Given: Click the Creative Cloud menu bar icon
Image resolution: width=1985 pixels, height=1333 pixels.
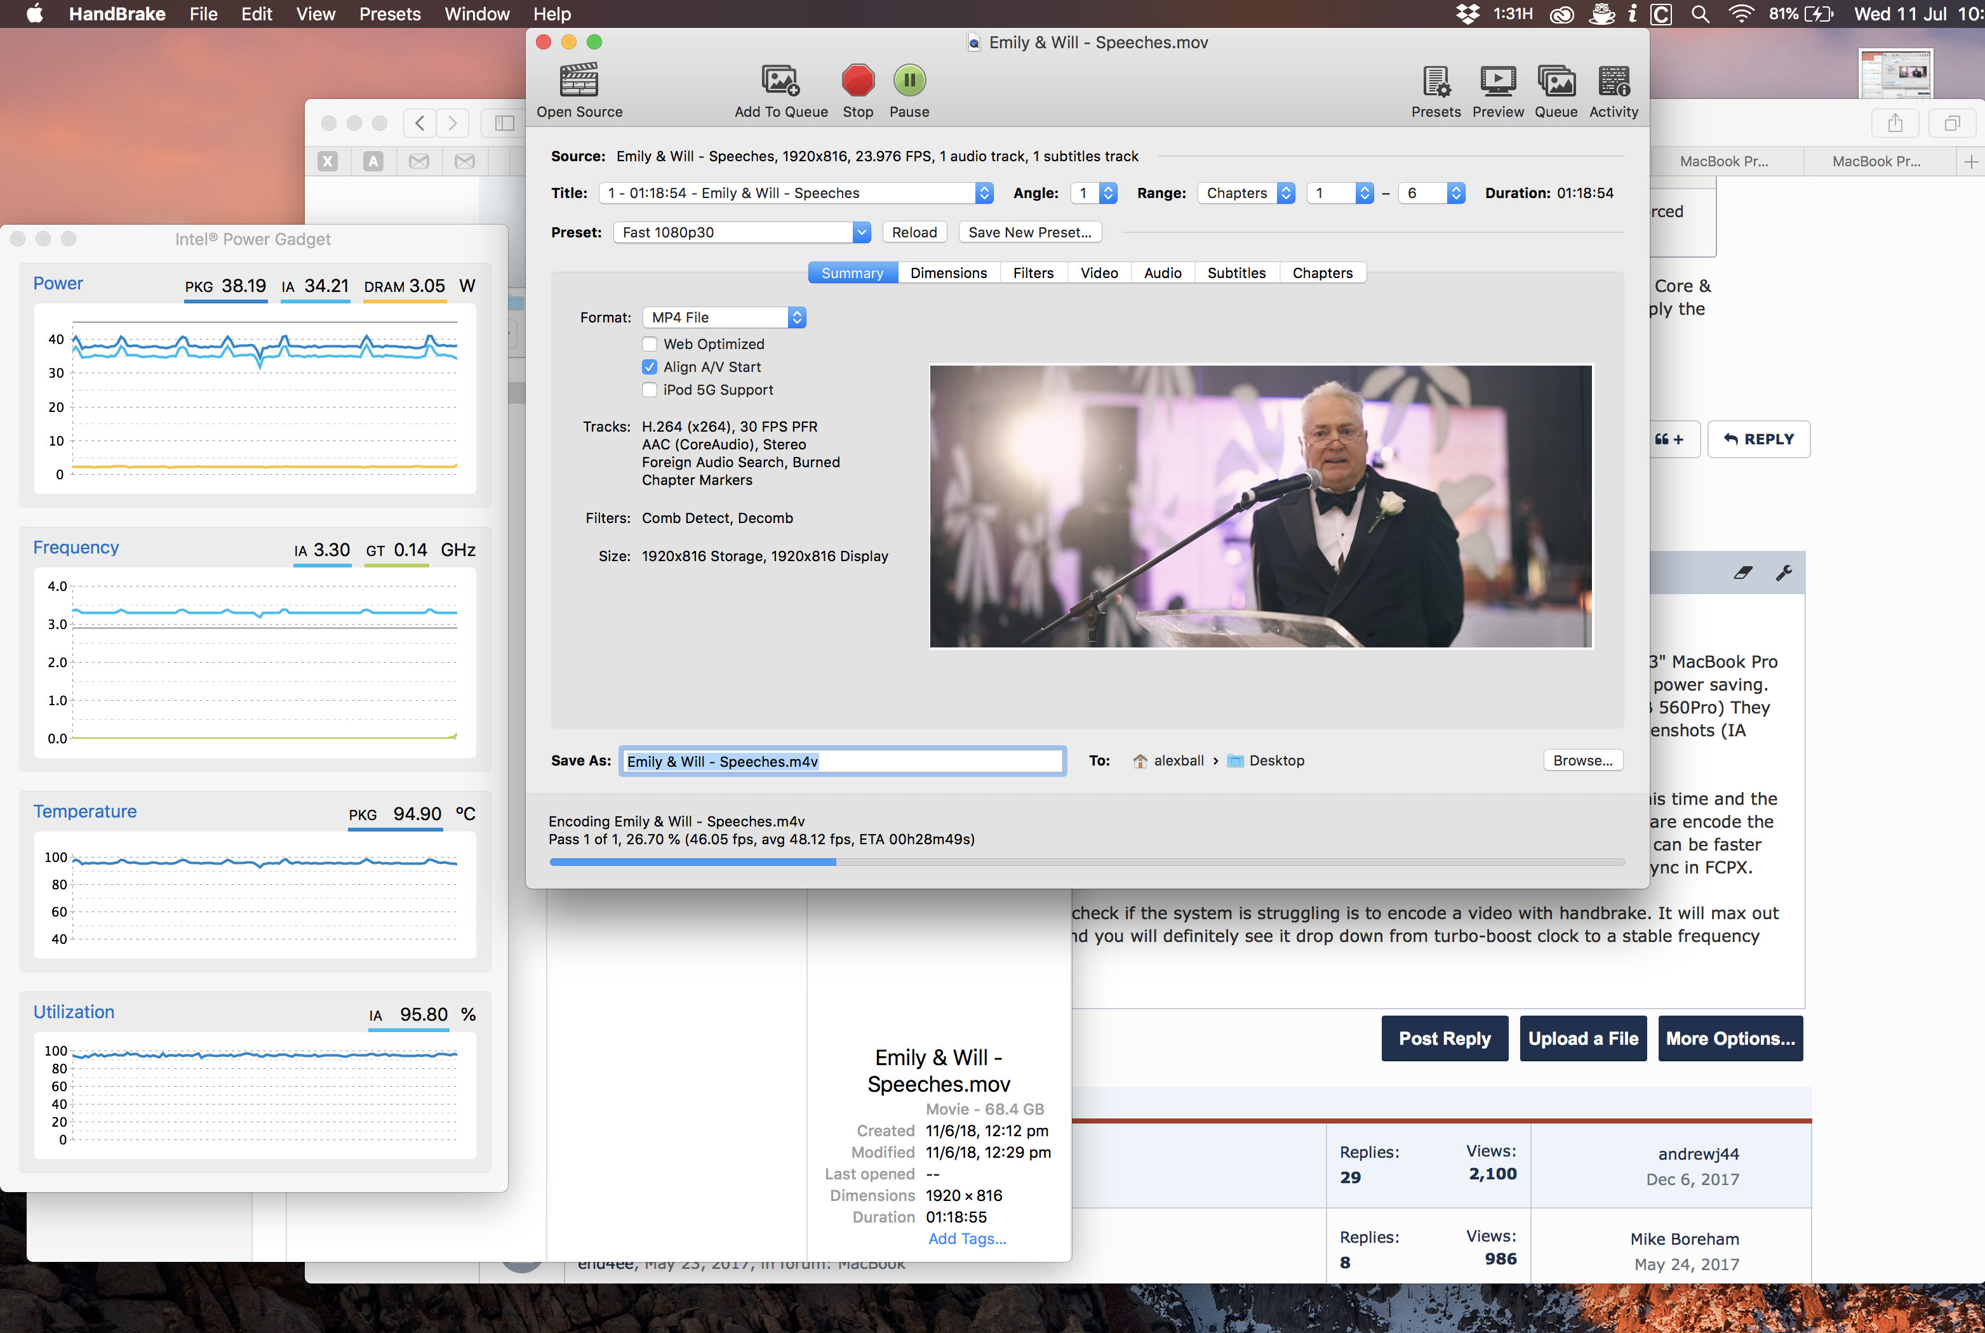Looking at the screenshot, I should coord(1561,13).
